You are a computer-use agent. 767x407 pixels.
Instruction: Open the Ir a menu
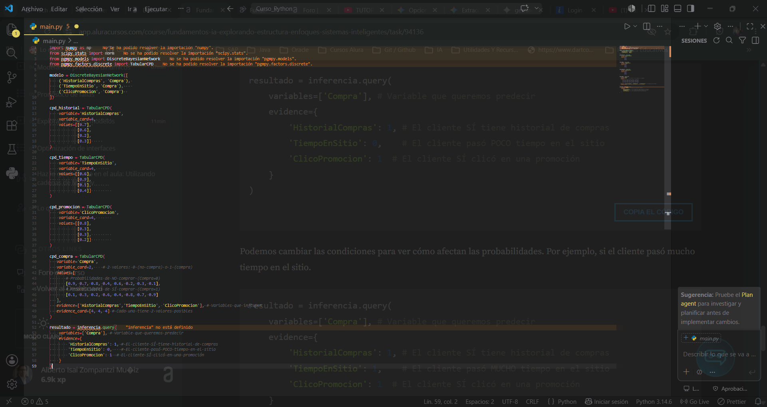tap(132, 9)
